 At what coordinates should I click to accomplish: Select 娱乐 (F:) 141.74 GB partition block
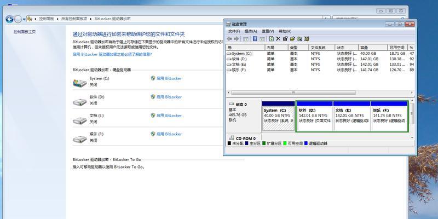[389, 116]
